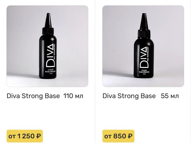191x143 pixels.
Task: Open the Diva Strong Base 110 мл product image
Action: (x=47, y=46)
